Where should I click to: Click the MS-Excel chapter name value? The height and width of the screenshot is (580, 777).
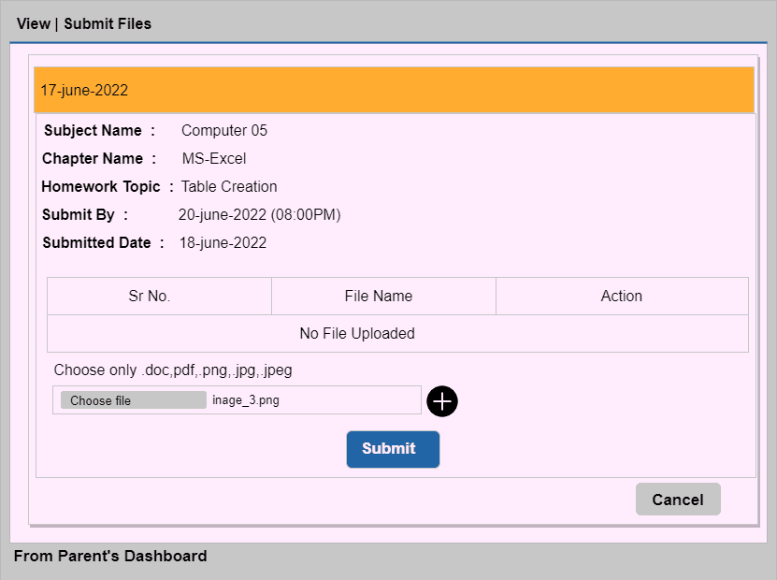(214, 159)
